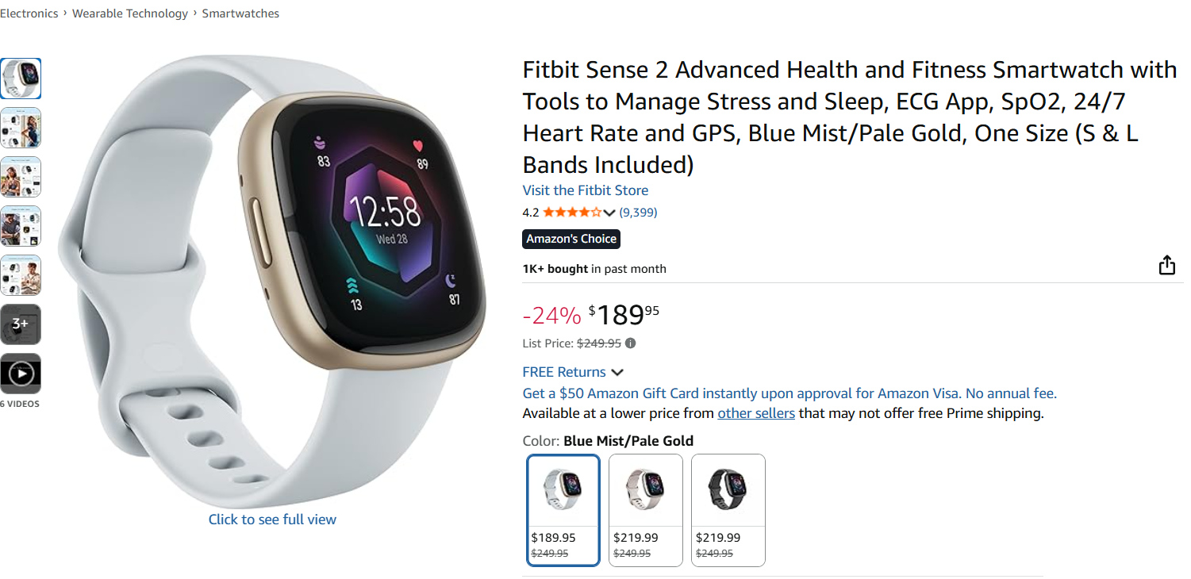This screenshot has height=579, width=1191.
Task: Open the Electronics breadcrumb
Action: point(29,13)
